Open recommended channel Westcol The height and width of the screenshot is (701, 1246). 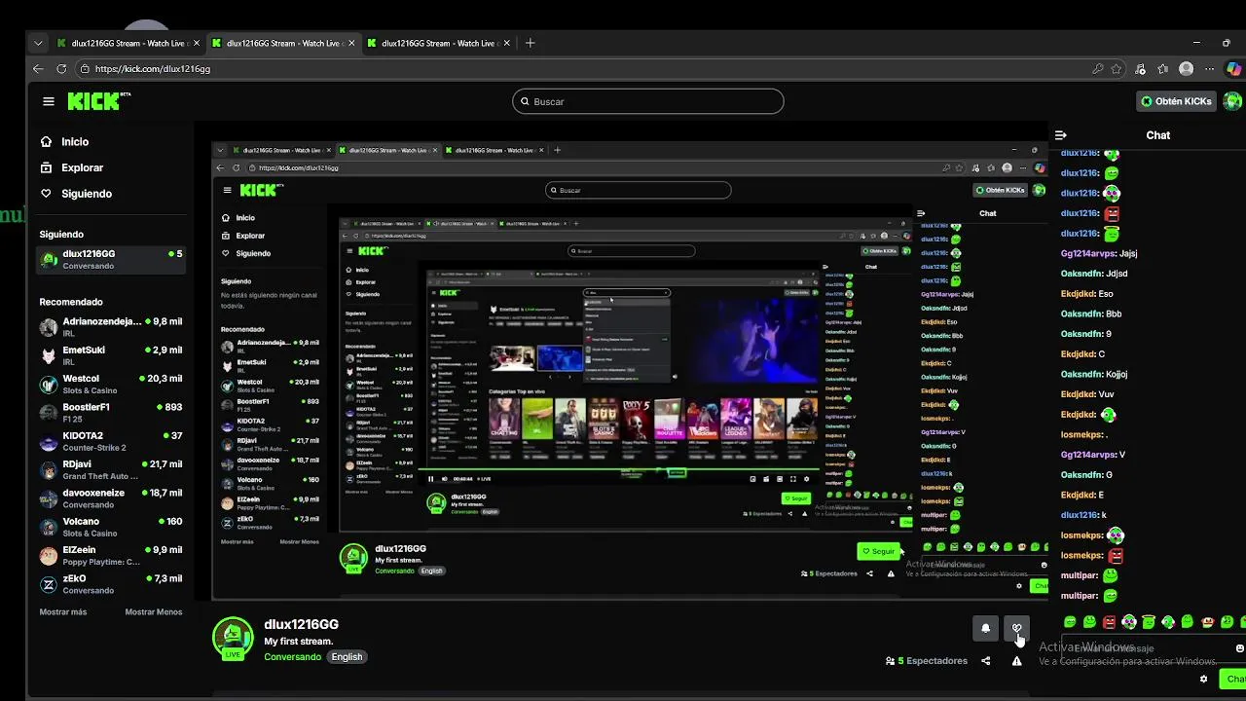click(x=111, y=385)
